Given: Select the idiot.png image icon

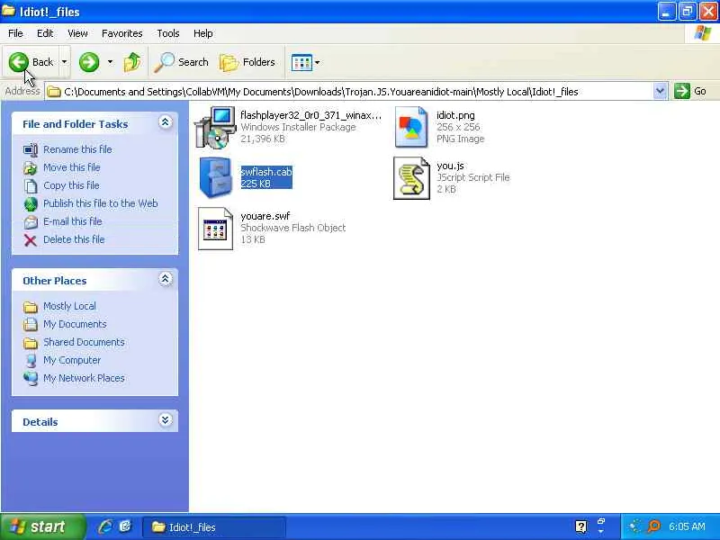Looking at the screenshot, I should point(411,127).
